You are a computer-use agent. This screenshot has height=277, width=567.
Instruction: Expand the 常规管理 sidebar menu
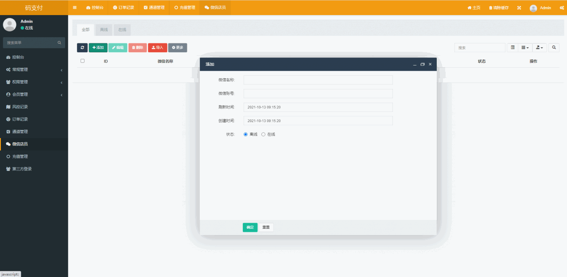coord(34,69)
